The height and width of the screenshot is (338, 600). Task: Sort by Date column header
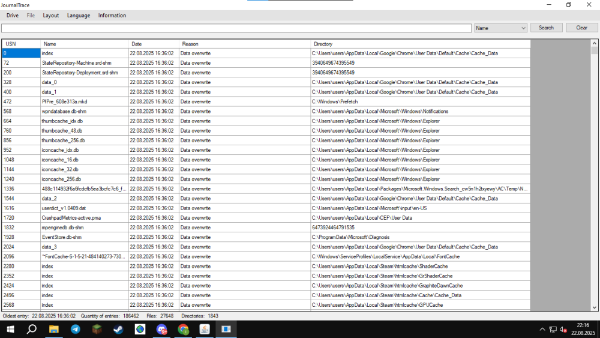(x=154, y=44)
